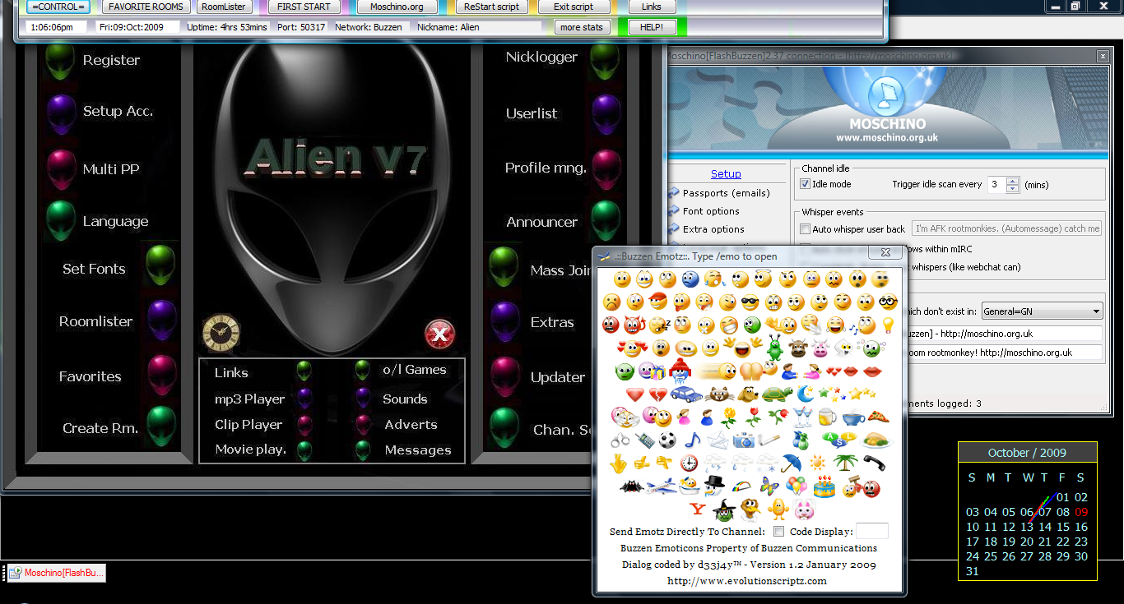The image size is (1124, 604).
Task: Choose the brown cow emoticon
Action: [x=798, y=348]
